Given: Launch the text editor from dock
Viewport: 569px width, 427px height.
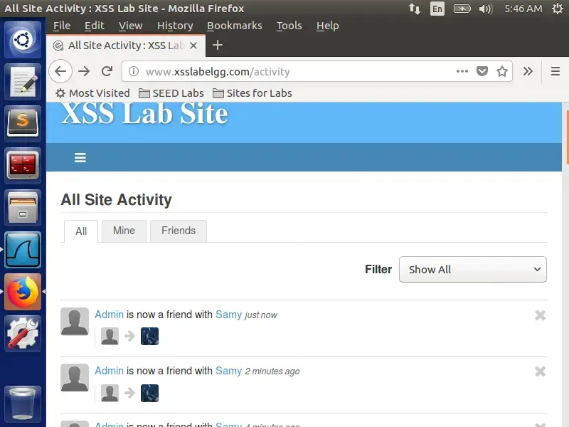Looking at the screenshot, I should (x=23, y=82).
